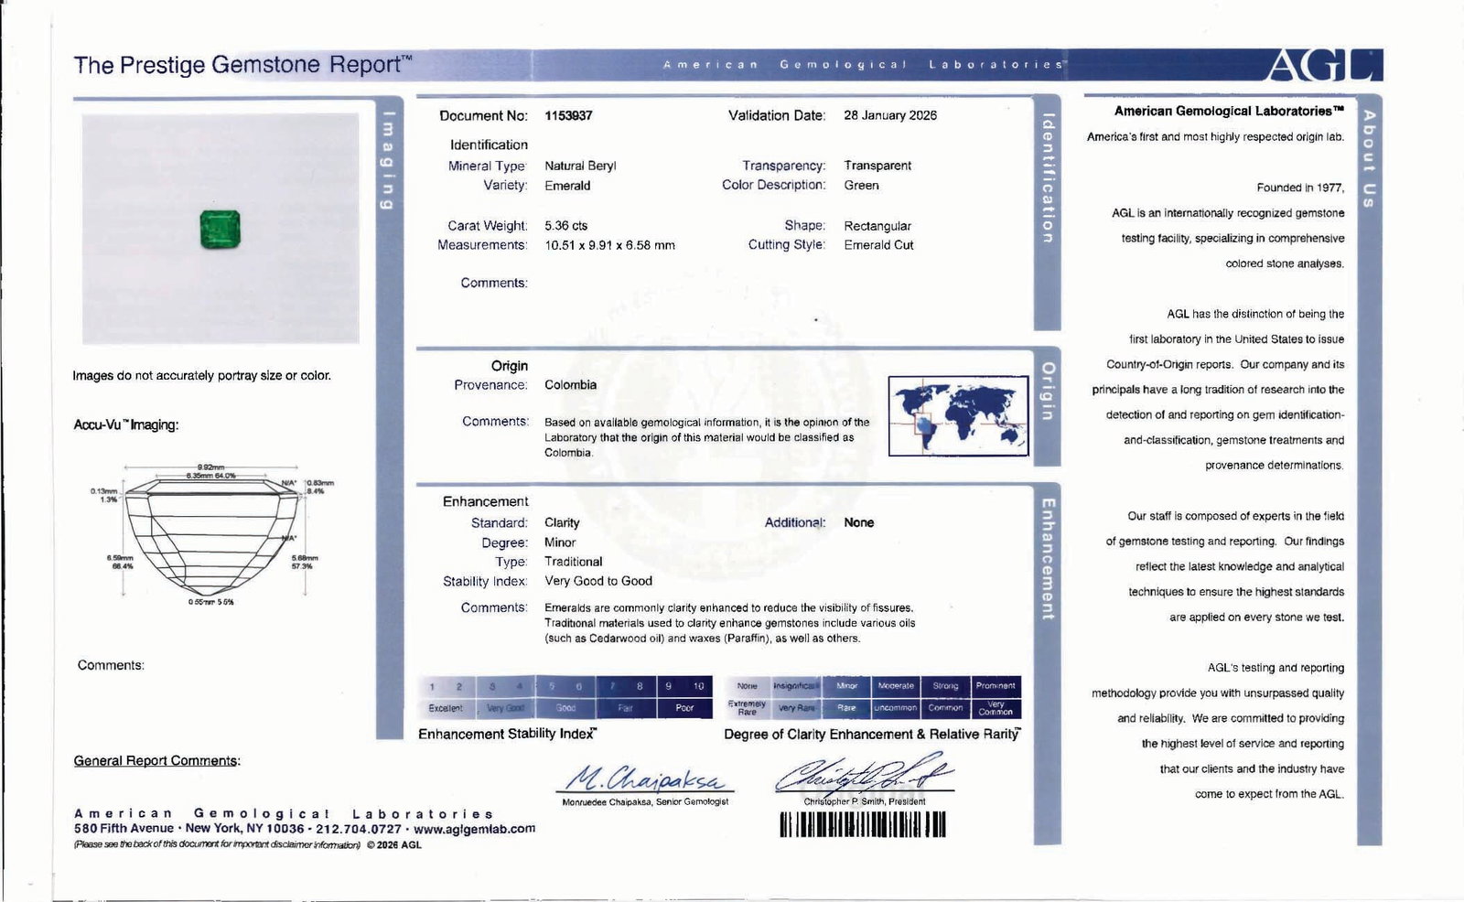Click the transparency value "Transparent"
The image size is (1464, 902).
(877, 166)
